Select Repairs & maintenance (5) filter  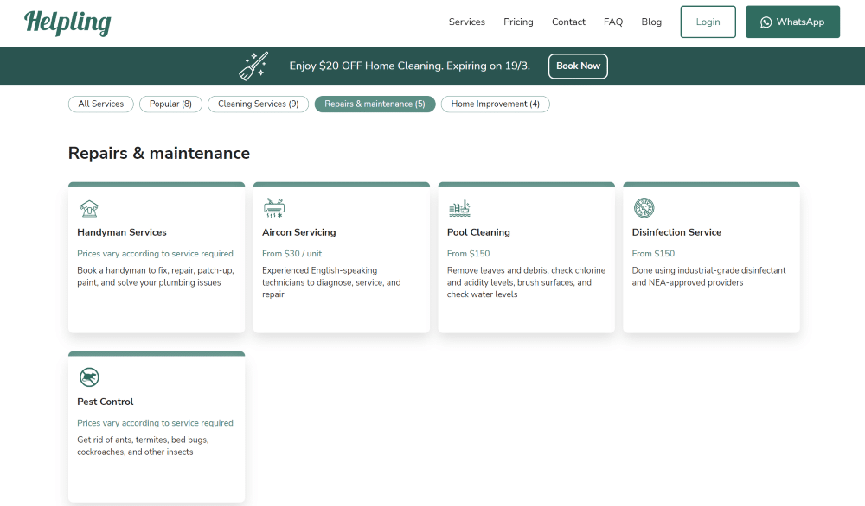(375, 104)
